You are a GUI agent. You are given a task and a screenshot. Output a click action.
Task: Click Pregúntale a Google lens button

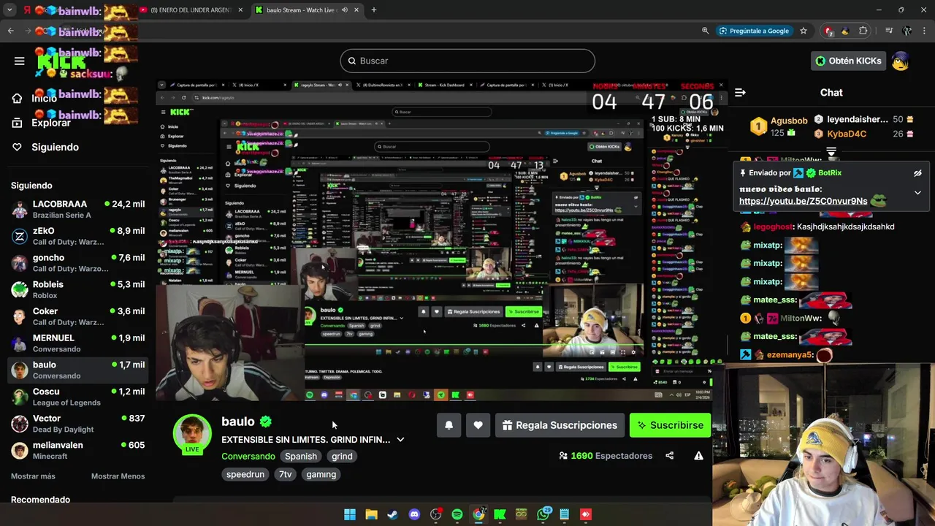click(754, 31)
